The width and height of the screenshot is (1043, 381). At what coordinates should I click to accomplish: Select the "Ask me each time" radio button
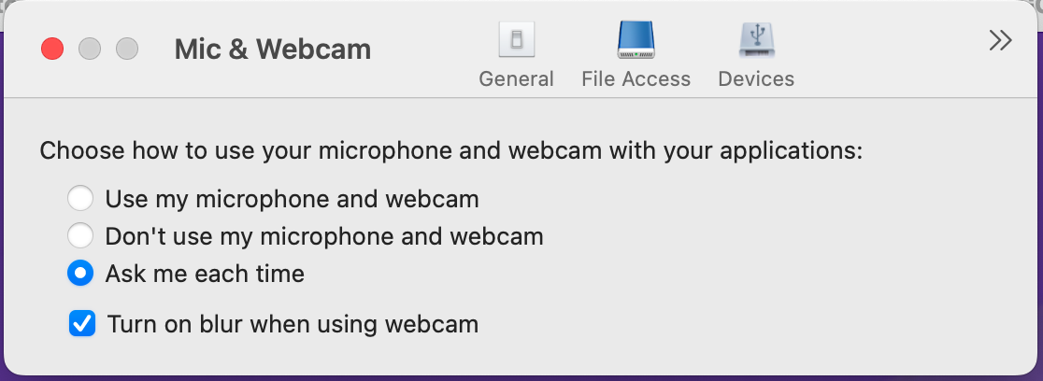pos(80,274)
